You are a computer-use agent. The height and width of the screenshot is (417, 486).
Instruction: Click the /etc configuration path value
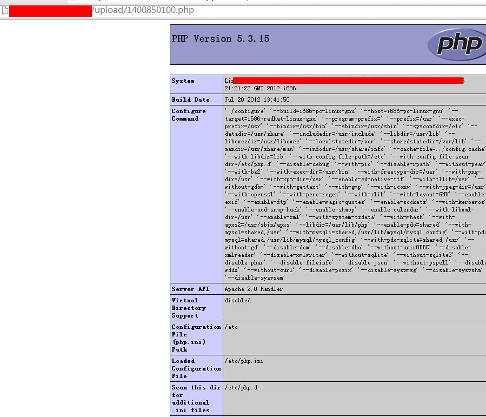pyautogui.click(x=231, y=327)
